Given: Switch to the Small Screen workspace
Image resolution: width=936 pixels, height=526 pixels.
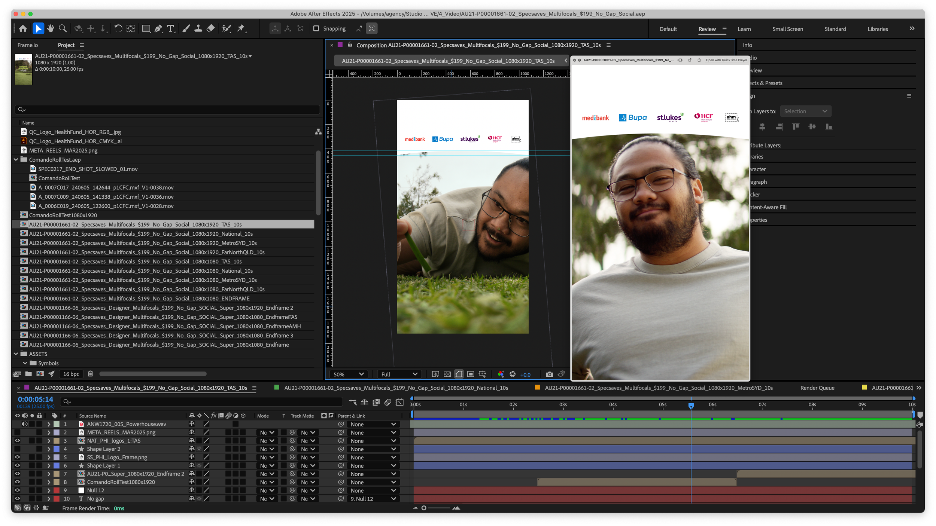Looking at the screenshot, I should coord(787,29).
